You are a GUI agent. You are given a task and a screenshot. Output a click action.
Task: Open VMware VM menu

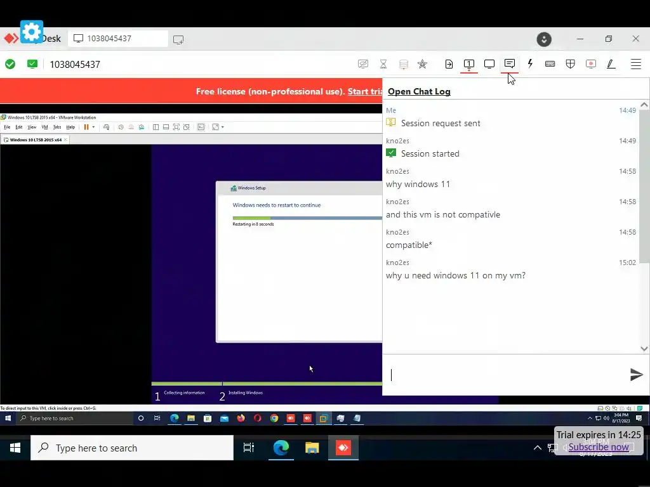45,127
